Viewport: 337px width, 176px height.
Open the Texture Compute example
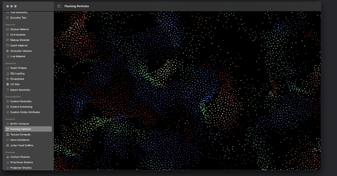(20, 135)
